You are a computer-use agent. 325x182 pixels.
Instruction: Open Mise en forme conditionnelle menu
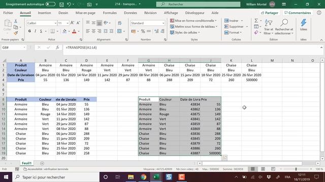tap(193, 21)
